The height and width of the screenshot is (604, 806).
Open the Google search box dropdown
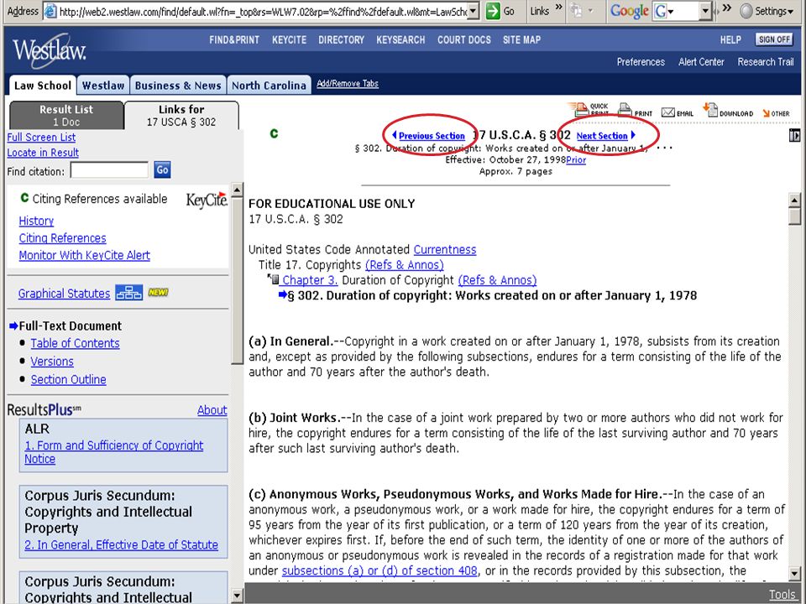(705, 11)
